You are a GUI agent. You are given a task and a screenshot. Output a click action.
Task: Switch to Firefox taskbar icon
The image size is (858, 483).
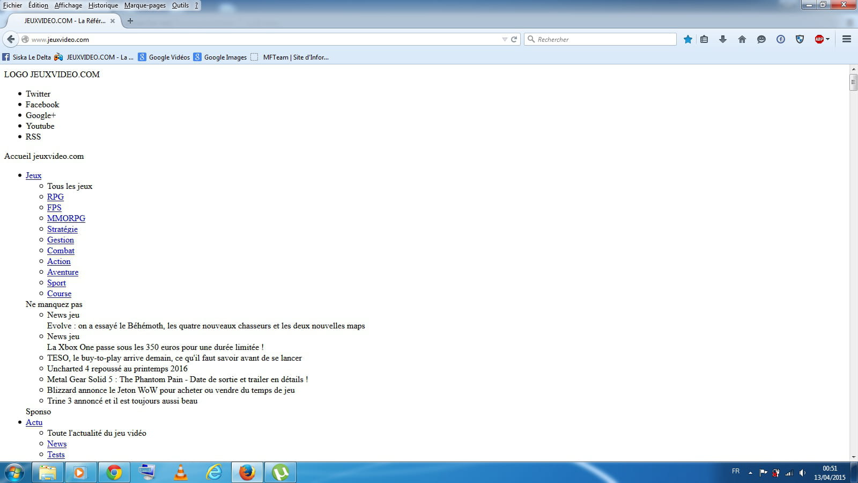247,473
